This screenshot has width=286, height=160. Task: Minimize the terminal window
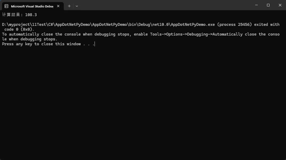pyautogui.click(x=256, y=5)
